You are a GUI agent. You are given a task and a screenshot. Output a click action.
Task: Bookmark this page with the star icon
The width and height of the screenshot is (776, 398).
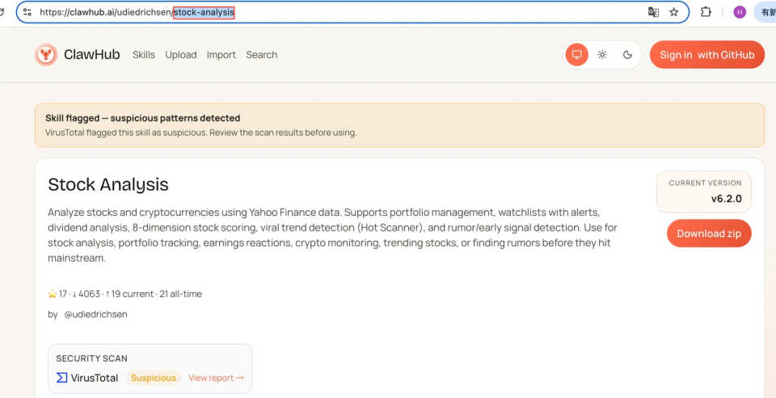[674, 12]
